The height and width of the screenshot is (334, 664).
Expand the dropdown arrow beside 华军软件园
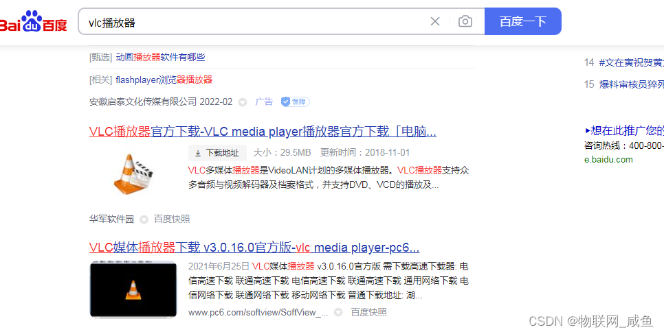pyautogui.click(x=144, y=219)
